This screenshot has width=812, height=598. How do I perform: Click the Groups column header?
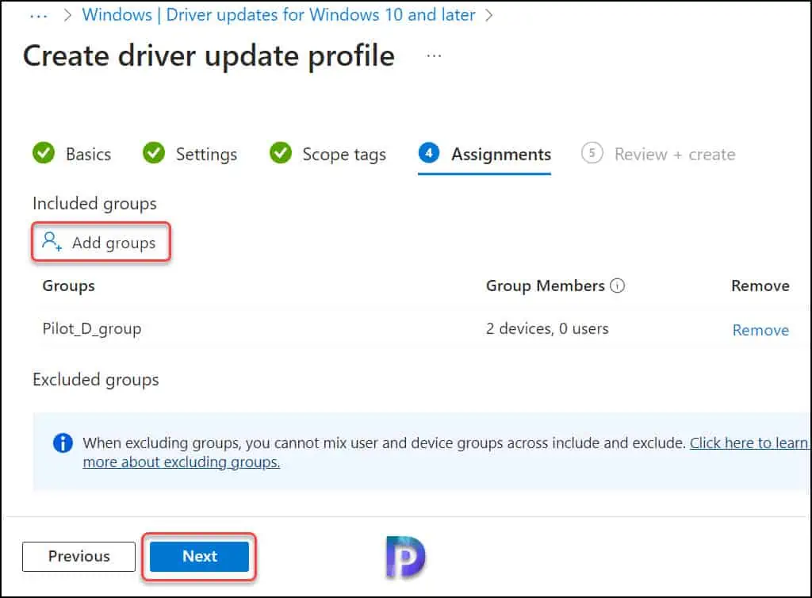point(68,286)
